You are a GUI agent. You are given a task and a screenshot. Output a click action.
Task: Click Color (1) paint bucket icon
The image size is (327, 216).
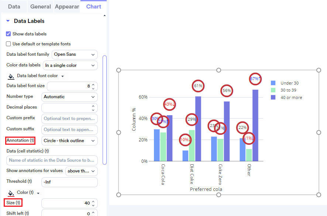11,193
